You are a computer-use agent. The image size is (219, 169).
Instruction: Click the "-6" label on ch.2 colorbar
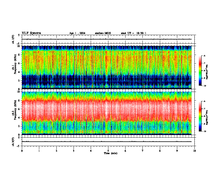click(204, 101)
